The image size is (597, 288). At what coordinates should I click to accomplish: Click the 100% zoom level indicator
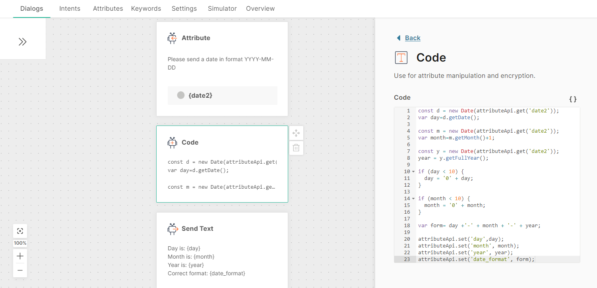click(x=20, y=243)
